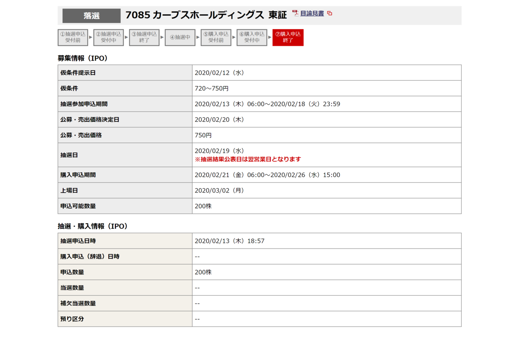
Task: Select step ④抽選中
Action: 180,37
